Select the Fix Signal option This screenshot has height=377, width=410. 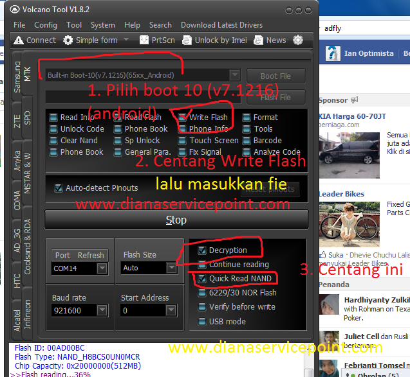coord(200,152)
